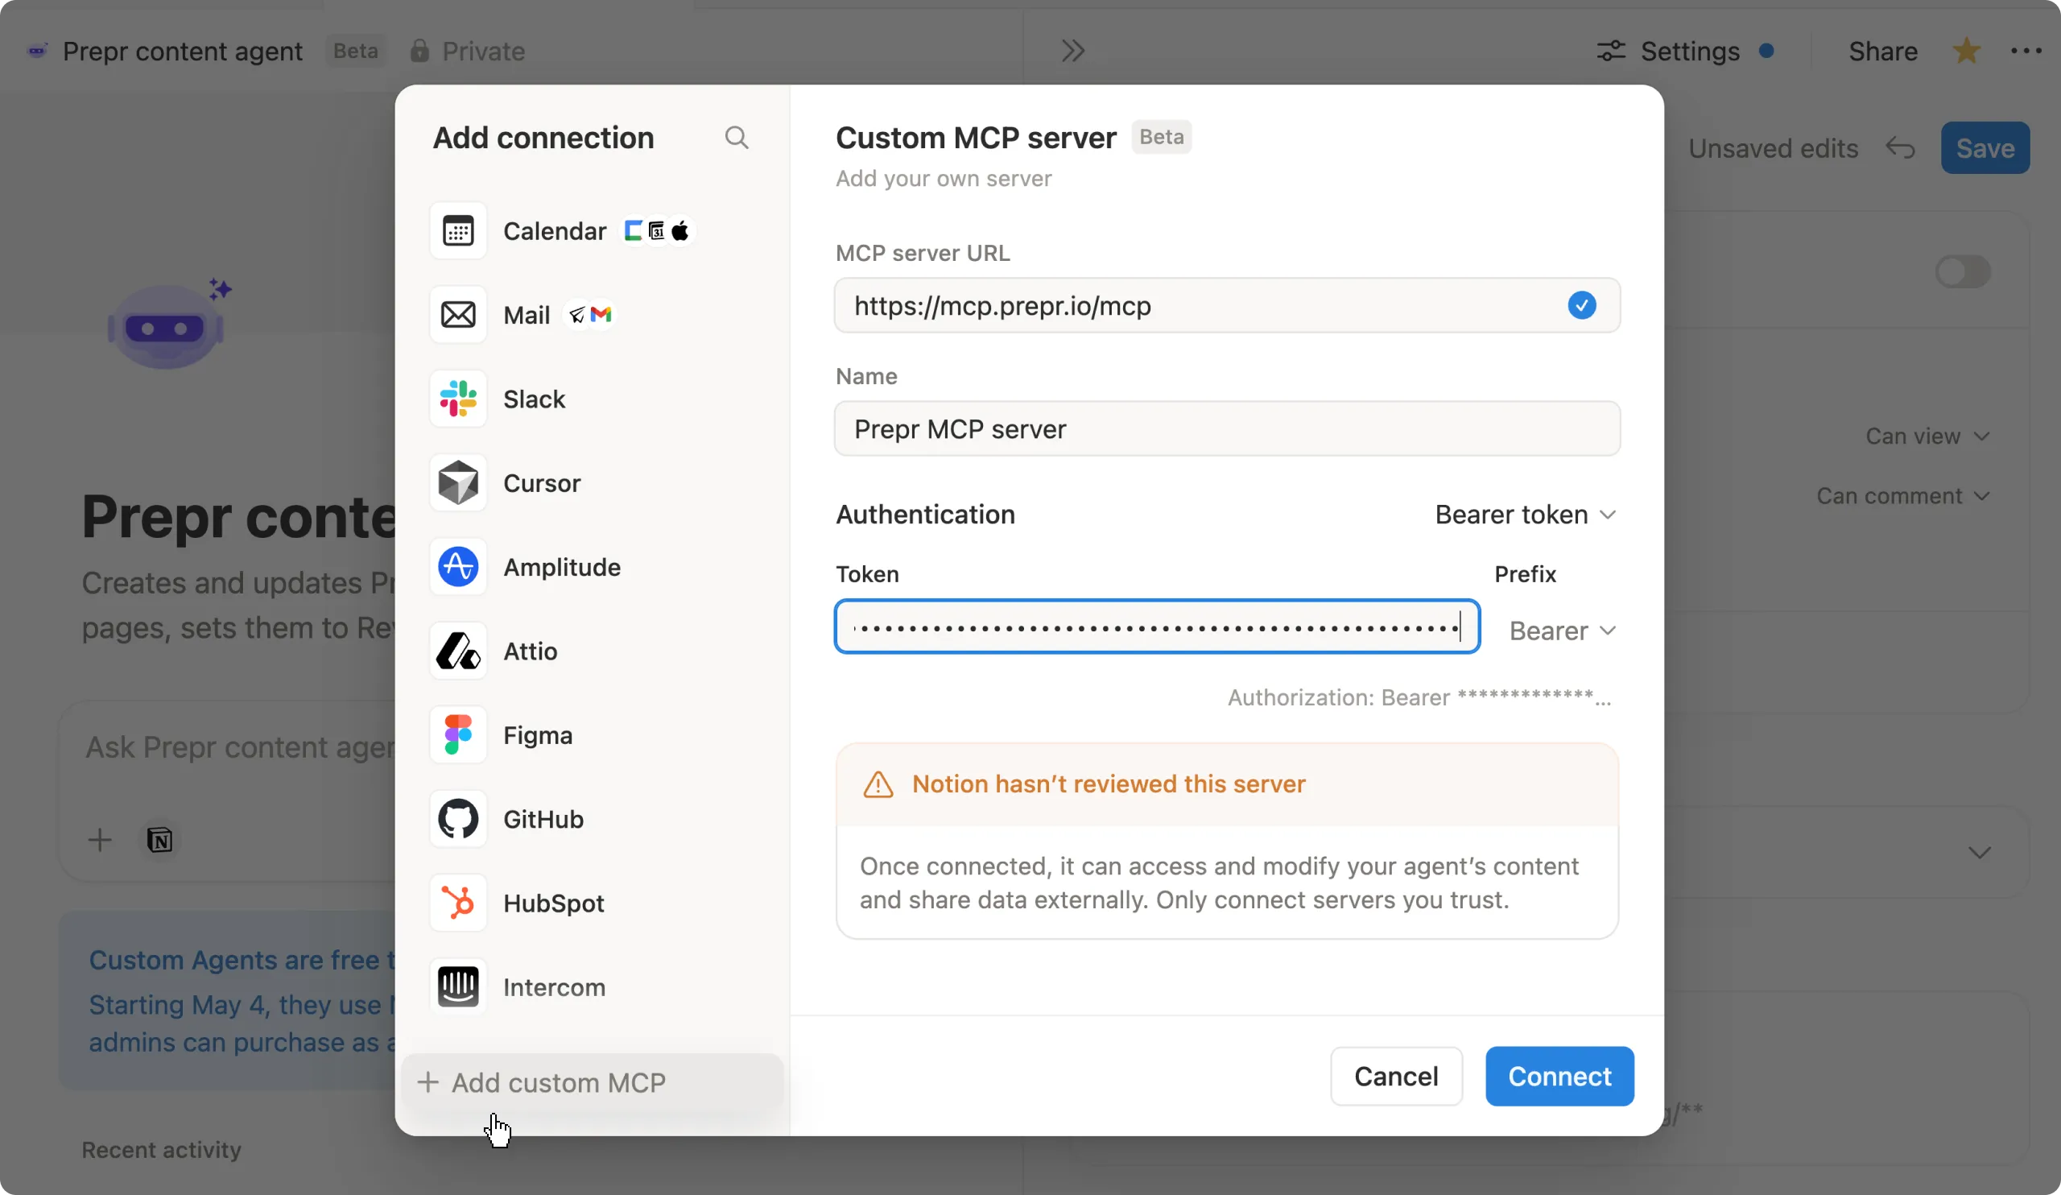Open the Bearer prefix dropdown
The height and width of the screenshot is (1195, 2061).
pyautogui.click(x=1562, y=630)
